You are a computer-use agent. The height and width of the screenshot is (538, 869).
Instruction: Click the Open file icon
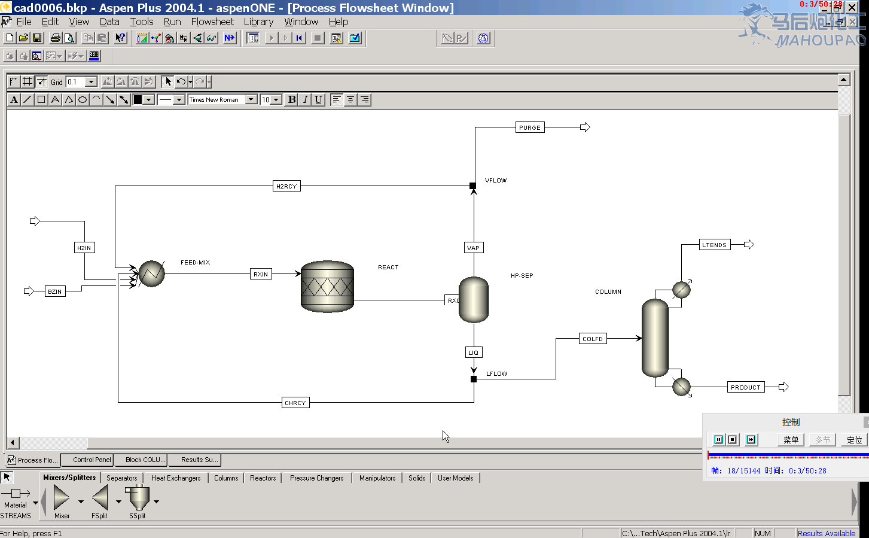coord(23,38)
